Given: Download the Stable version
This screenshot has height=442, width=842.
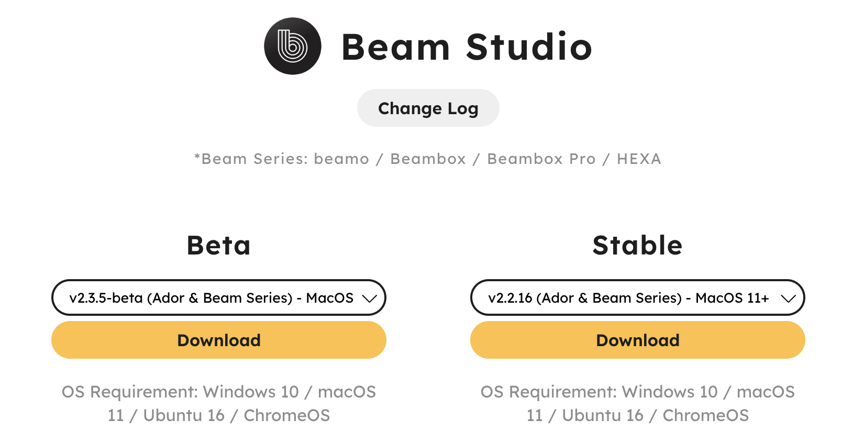Looking at the screenshot, I should [x=637, y=340].
